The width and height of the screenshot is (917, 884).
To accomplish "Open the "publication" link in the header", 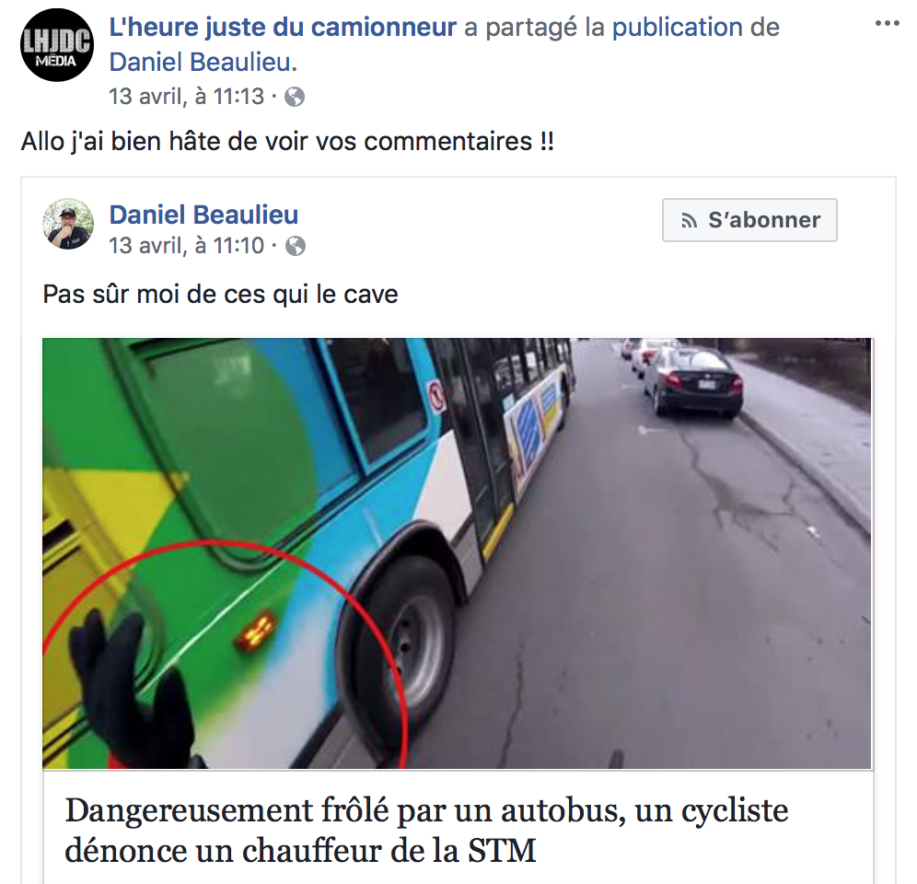I will 678,27.
